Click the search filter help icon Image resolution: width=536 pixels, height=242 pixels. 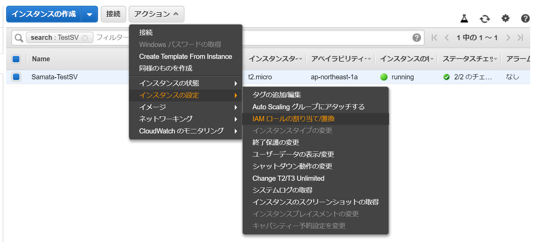click(417, 37)
